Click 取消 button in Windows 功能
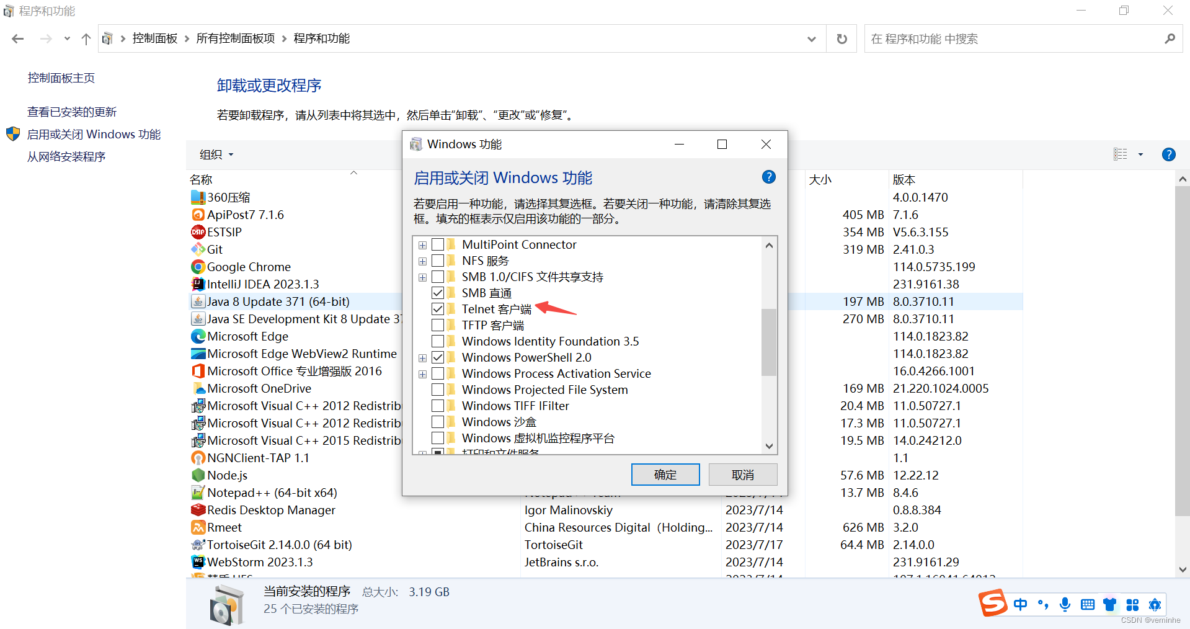 tap(743, 475)
